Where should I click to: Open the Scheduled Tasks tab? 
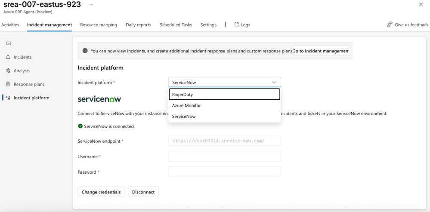point(176,25)
